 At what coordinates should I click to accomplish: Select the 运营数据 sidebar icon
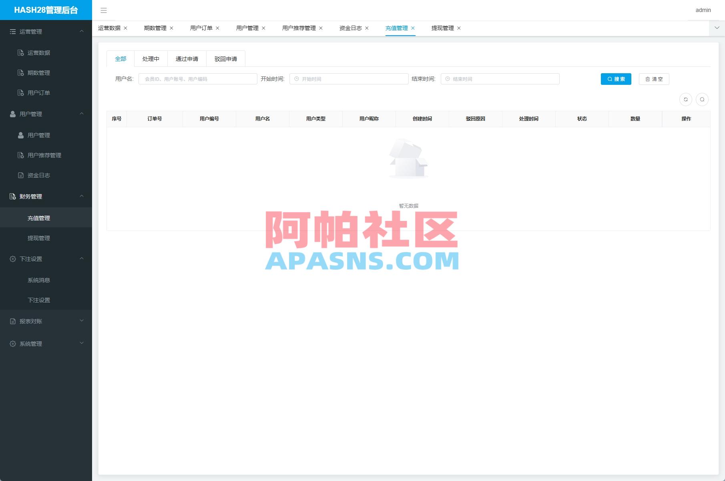point(20,52)
